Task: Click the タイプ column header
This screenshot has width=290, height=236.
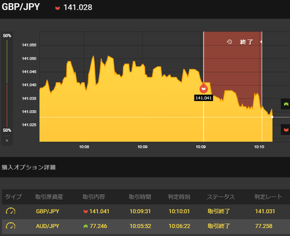Action: coord(13,197)
